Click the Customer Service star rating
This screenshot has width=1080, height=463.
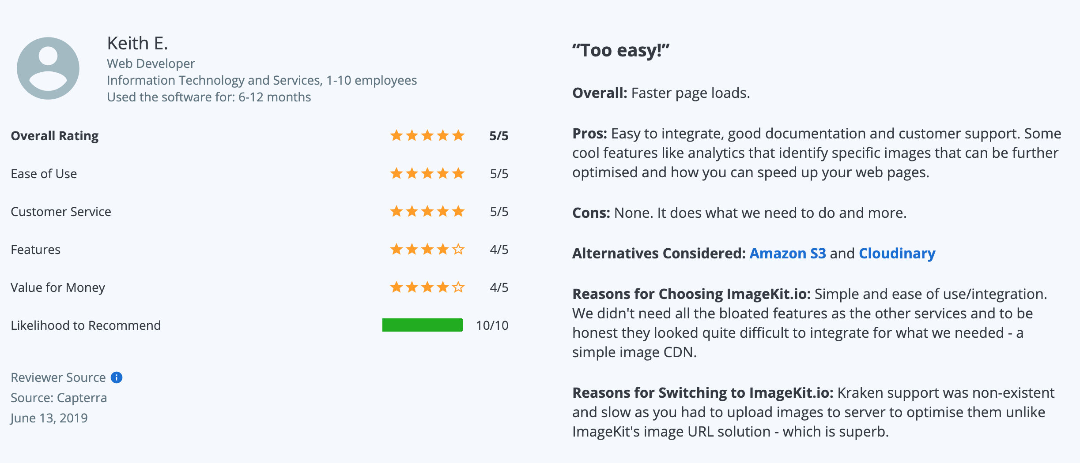click(x=427, y=211)
